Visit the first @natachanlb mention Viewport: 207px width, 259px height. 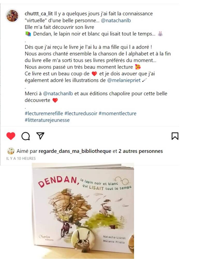116,20
